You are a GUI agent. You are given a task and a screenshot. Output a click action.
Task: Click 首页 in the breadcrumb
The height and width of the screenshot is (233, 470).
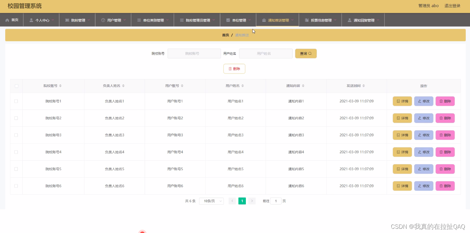click(225, 35)
